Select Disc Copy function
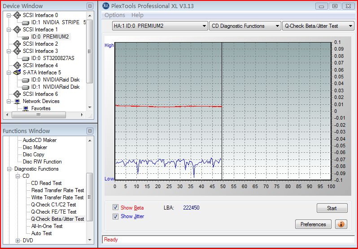 coord(34,155)
